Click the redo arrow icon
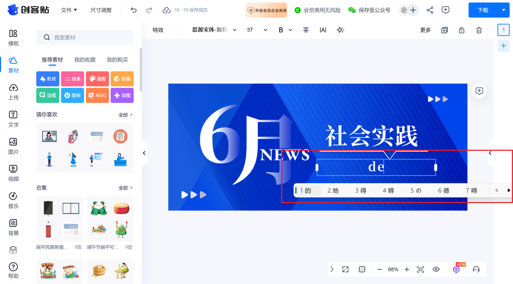The height and width of the screenshot is (284, 513). (149, 10)
